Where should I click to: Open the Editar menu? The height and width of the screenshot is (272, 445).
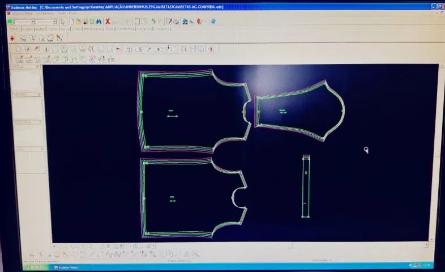pos(29,14)
